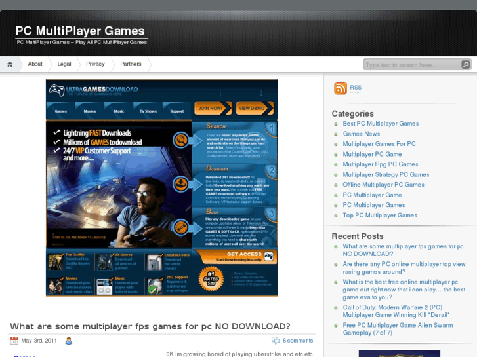Open Offline Multiplayer PC Games category
Viewport: 477px width, 357px height.
383,185
